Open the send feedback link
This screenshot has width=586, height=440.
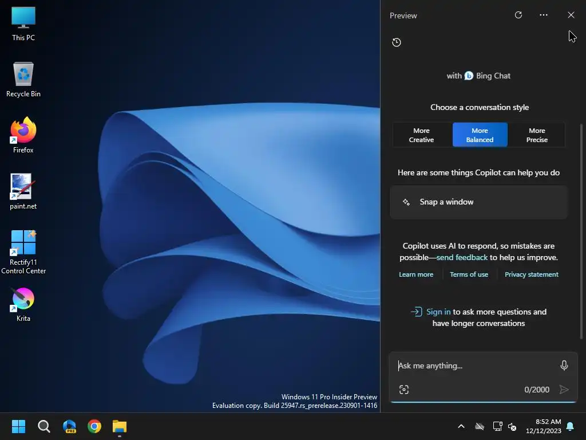tap(462, 257)
